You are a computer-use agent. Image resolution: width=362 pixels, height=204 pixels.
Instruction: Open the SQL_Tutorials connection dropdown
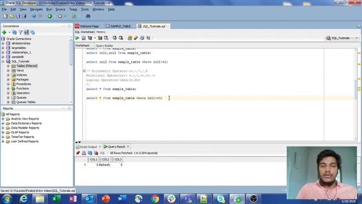coord(342,38)
